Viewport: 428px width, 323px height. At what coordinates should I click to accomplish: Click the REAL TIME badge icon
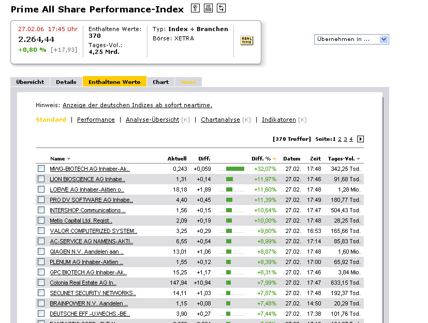tap(246, 40)
